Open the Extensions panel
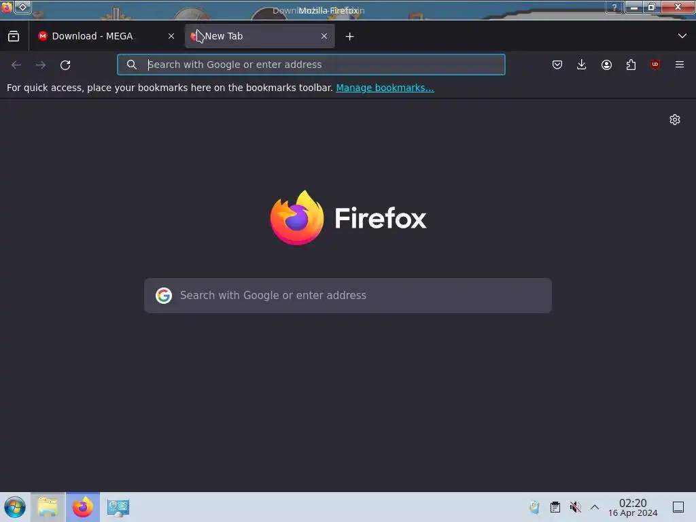The height and width of the screenshot is (522, 696). (x=631, y=65)
